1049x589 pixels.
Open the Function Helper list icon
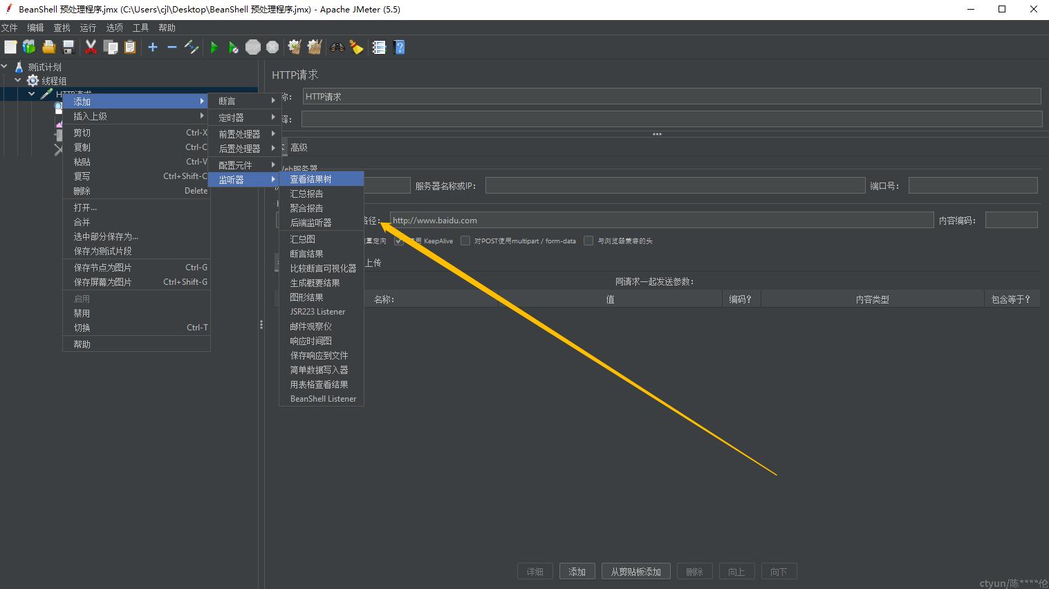tap(379, 47)
